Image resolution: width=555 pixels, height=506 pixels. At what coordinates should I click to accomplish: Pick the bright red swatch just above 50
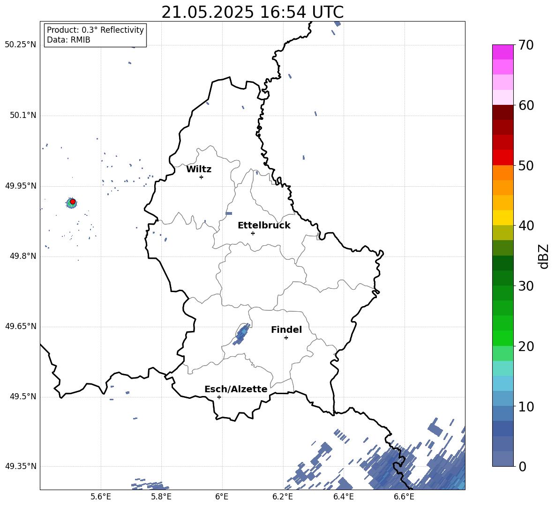pos(502,158)
